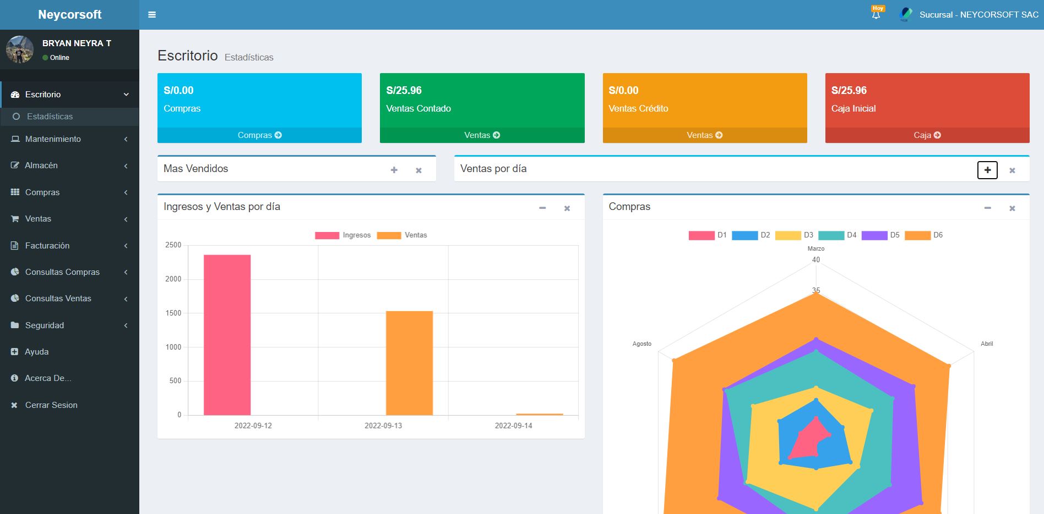Toggle the D6 legend swatch
Image resolution: width=1044 pixels, height=514 pixels.
tap(917, 235)
